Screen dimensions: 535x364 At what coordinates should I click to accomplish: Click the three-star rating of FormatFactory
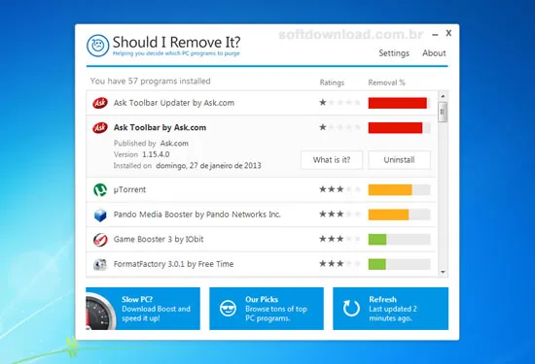[x=339, y=264]
